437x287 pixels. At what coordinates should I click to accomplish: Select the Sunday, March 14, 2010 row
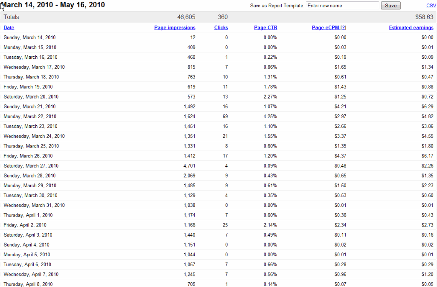[218, 37]
